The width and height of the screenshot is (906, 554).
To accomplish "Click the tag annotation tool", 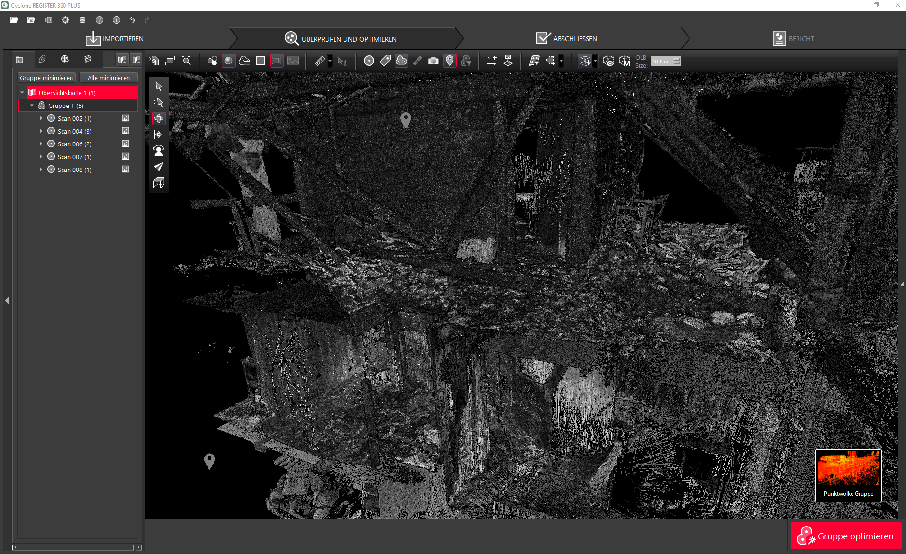I will (x=385, y=61).
